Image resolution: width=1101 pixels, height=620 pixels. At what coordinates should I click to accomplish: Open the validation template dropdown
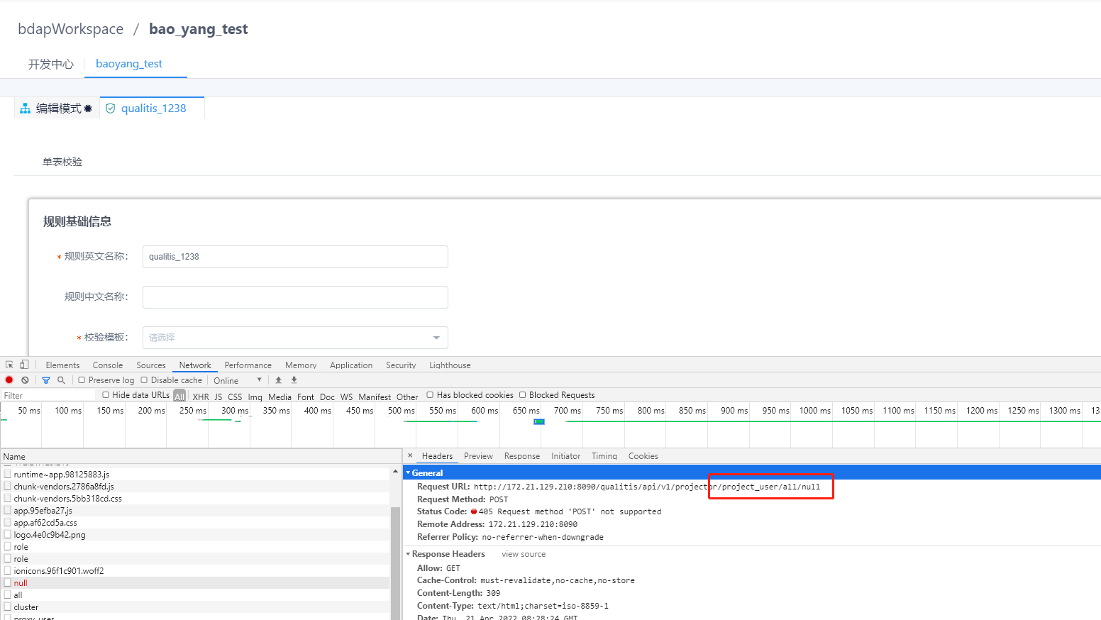(295, 338)
